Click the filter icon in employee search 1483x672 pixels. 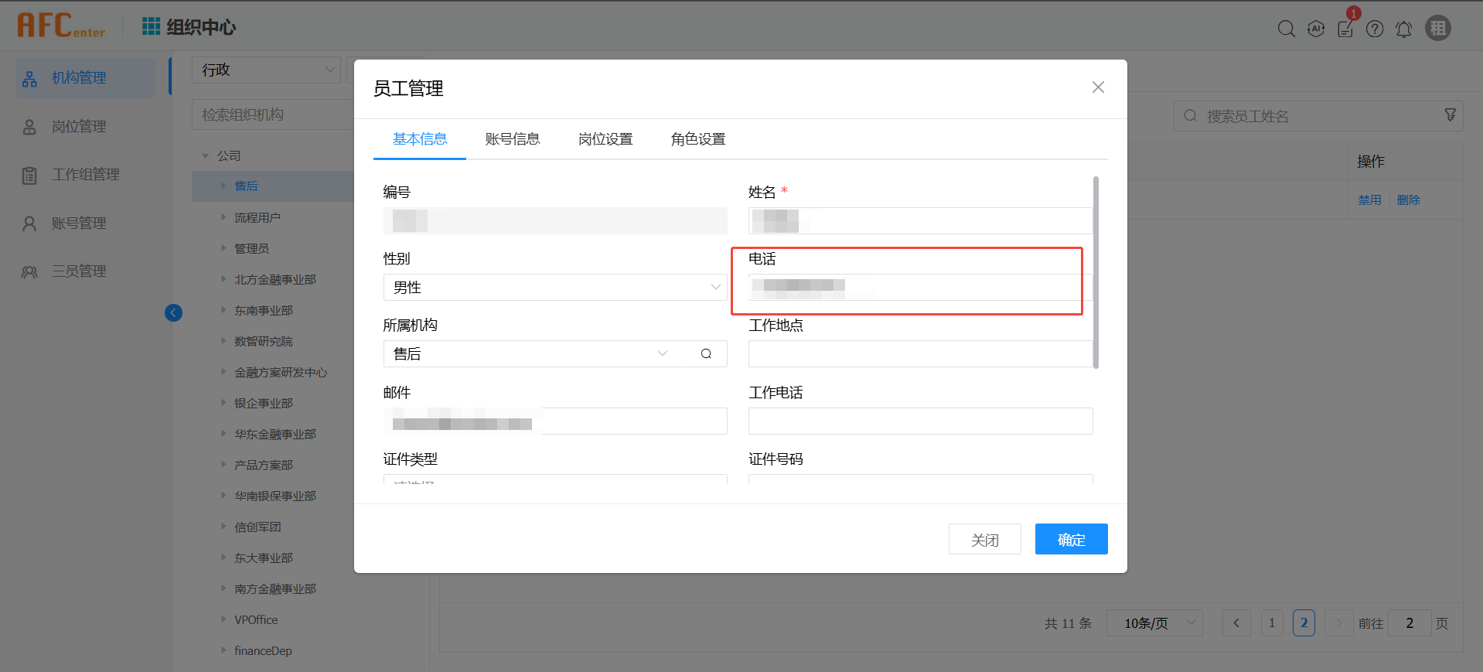point(1450,115)
